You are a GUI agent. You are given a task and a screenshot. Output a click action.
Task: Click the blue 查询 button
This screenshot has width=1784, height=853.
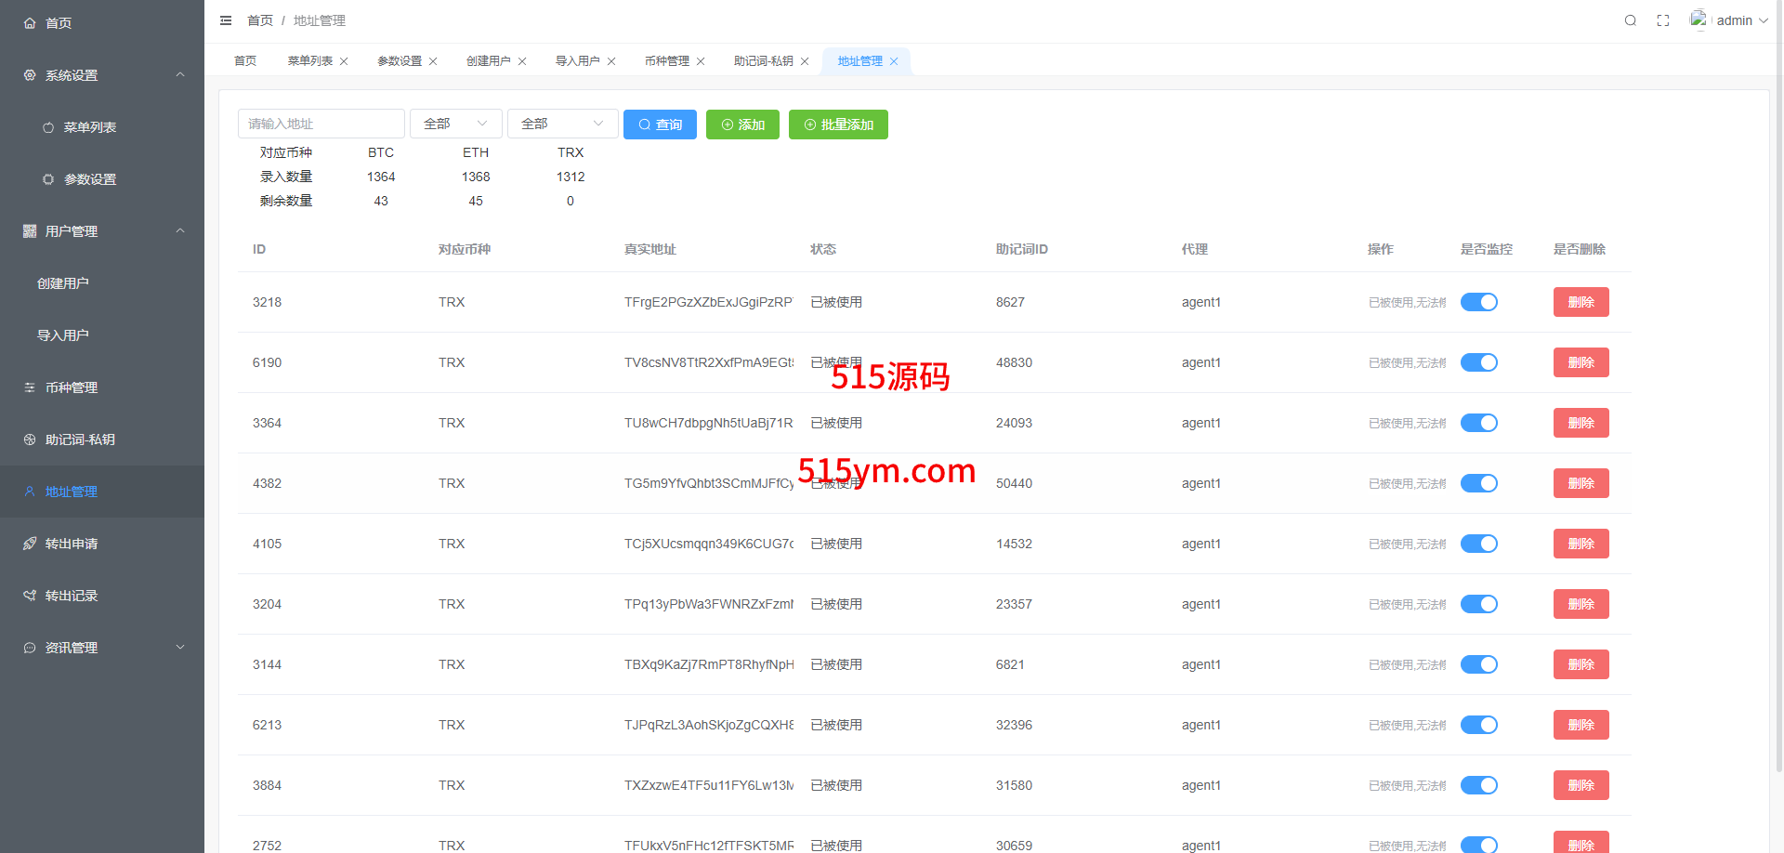660,125
